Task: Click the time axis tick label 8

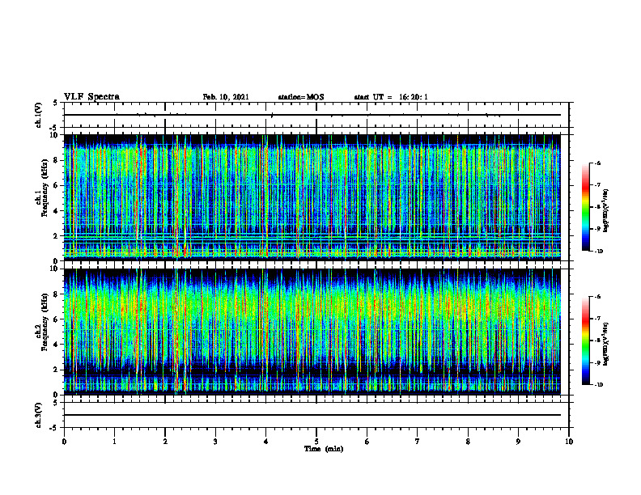Action: [x=468, y=442]
